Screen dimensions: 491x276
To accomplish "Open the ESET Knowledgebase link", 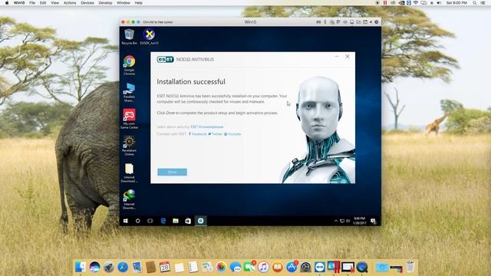I will [207, 127].
